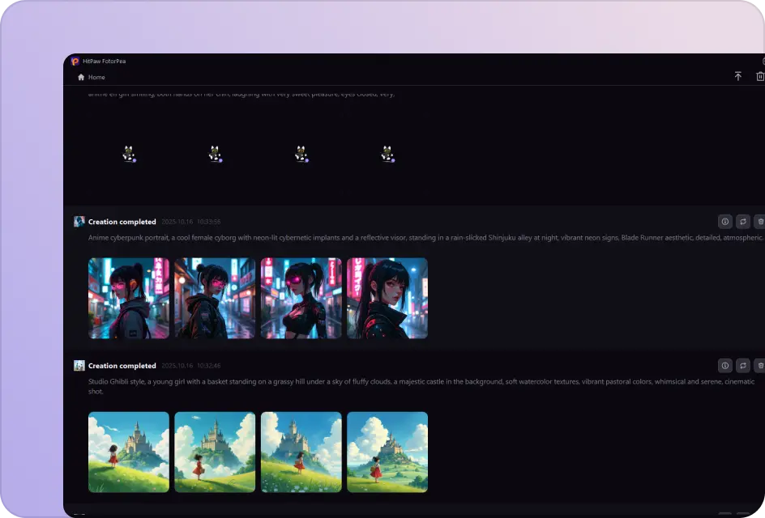View the last Ghibli hillside image
This screenshot has width=765, height=518.
click(x=387, y=452)
